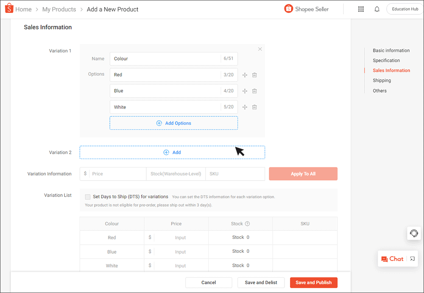This screenshot has width=424, height=293.
Task: Go to Home breadcrumb
Action: (23, 9)
